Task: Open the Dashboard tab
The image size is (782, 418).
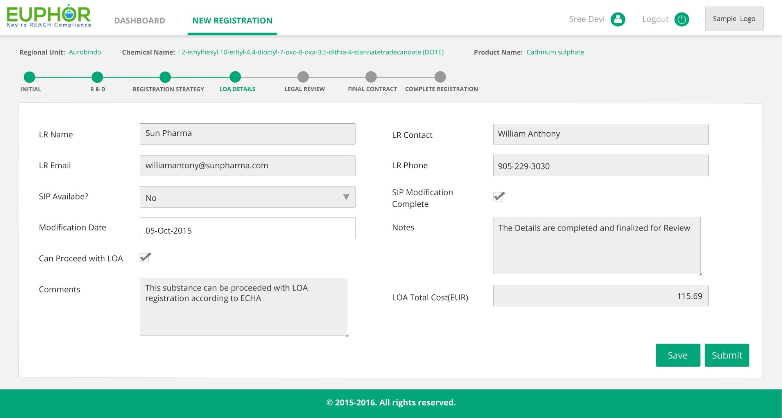Action: (x=140, y=20)
